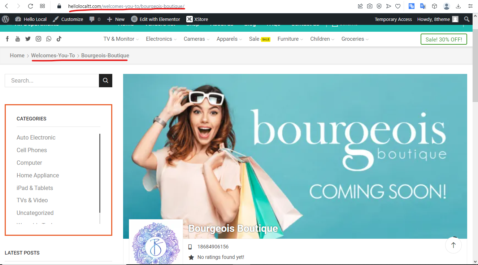Click Edit with Elementor
Image resolution: width=478 pixels, height=265 pixels.
tap(156, 19)
